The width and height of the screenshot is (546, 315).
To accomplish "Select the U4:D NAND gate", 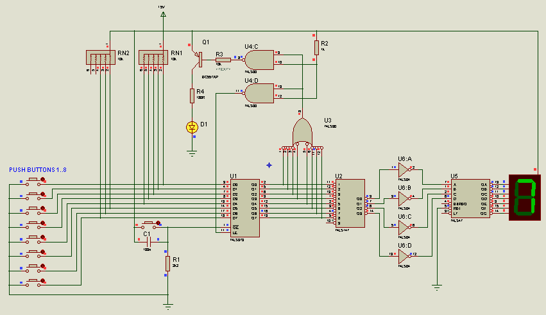I will (x=259, y=93).
